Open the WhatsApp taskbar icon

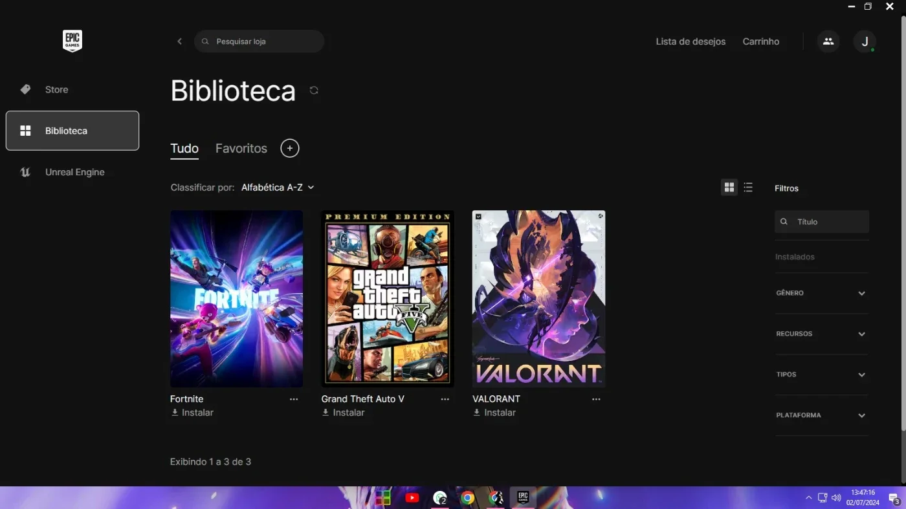pos(440,498)
